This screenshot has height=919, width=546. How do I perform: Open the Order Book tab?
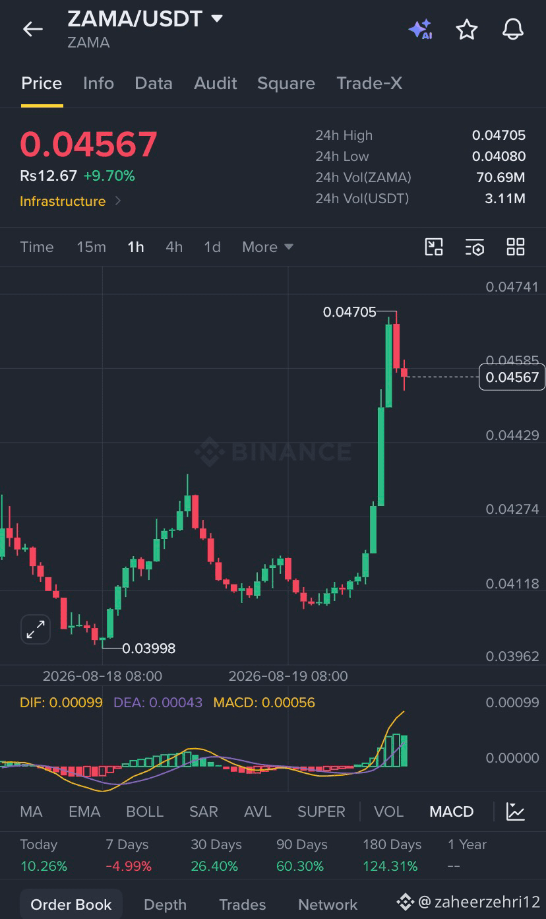pyautogui.click(x=71, y=904)
